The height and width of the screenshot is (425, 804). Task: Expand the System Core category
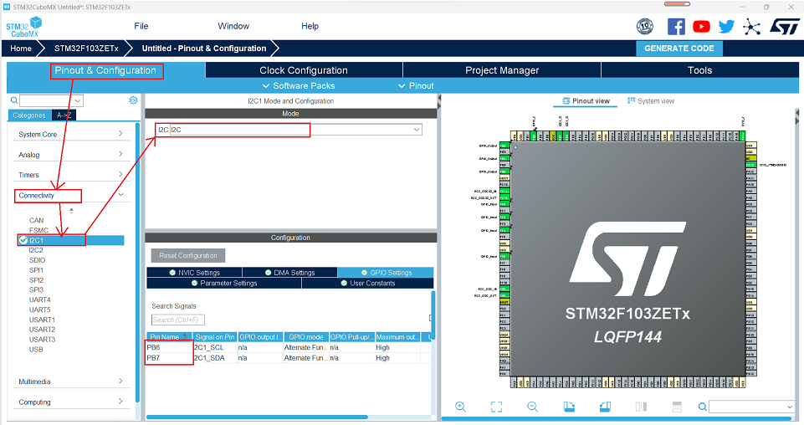point(71,135)
